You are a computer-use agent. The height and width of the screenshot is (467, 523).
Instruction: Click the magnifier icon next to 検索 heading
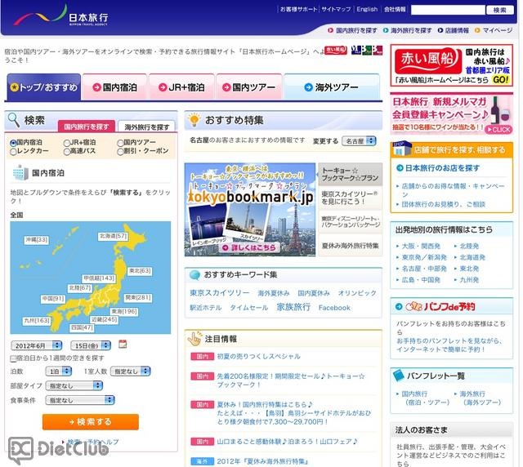(13, 120)
